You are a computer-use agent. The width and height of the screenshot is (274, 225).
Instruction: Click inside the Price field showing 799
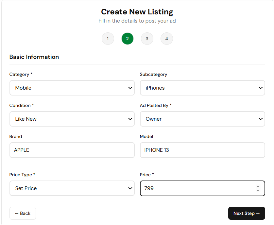pos(196,188)
